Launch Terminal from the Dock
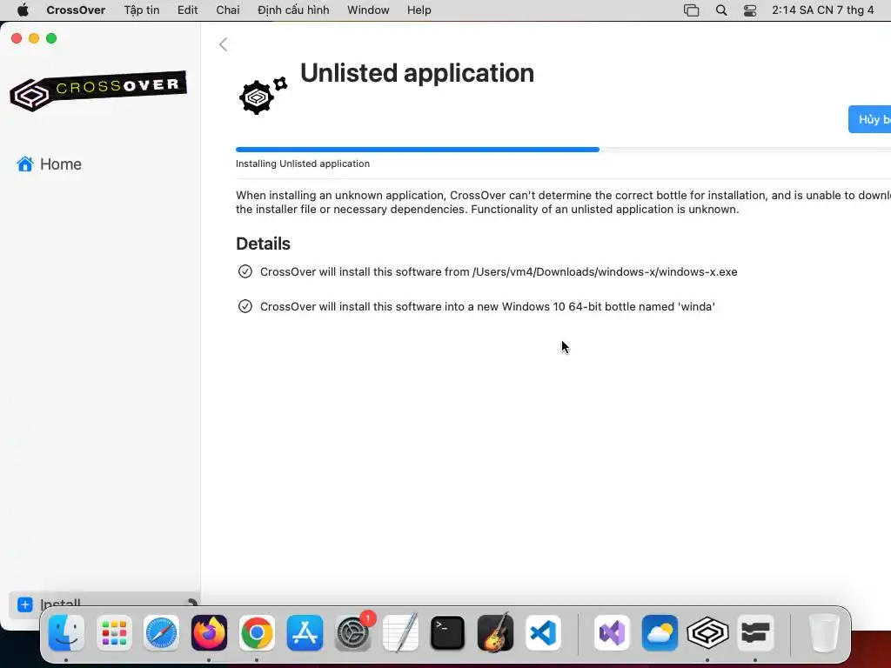 coord(448,632)
